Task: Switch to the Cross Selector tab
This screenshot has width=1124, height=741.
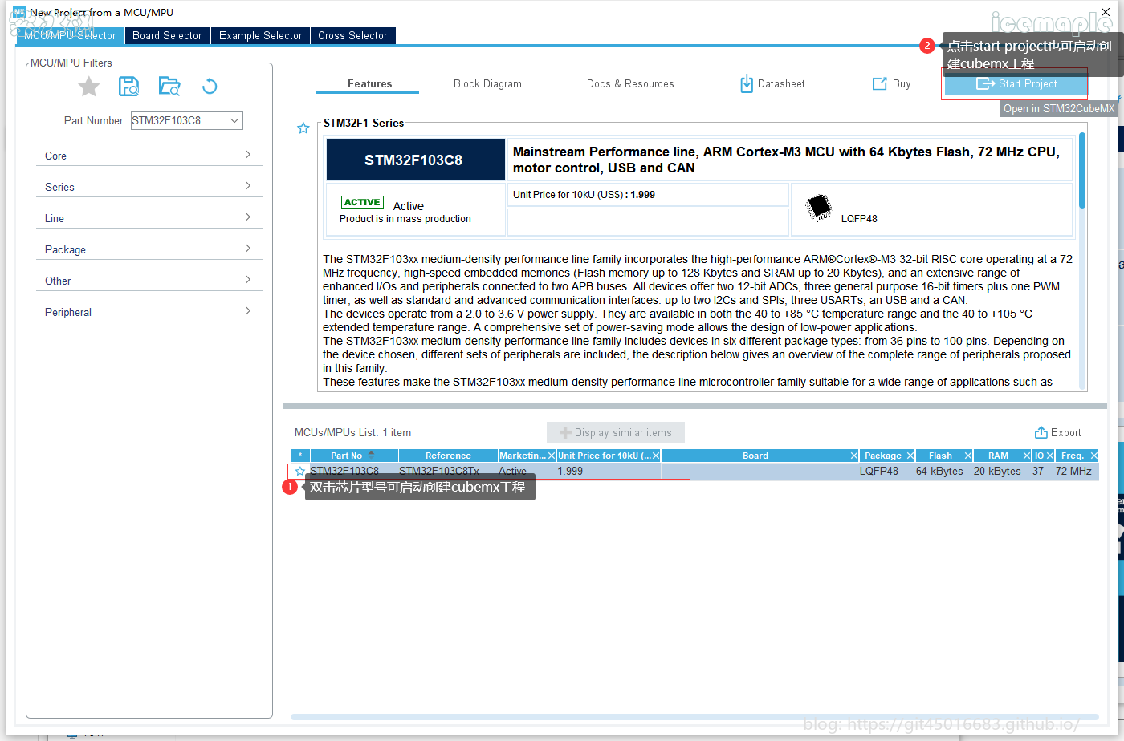Action: pyautogui.click(x=352, y=36)
